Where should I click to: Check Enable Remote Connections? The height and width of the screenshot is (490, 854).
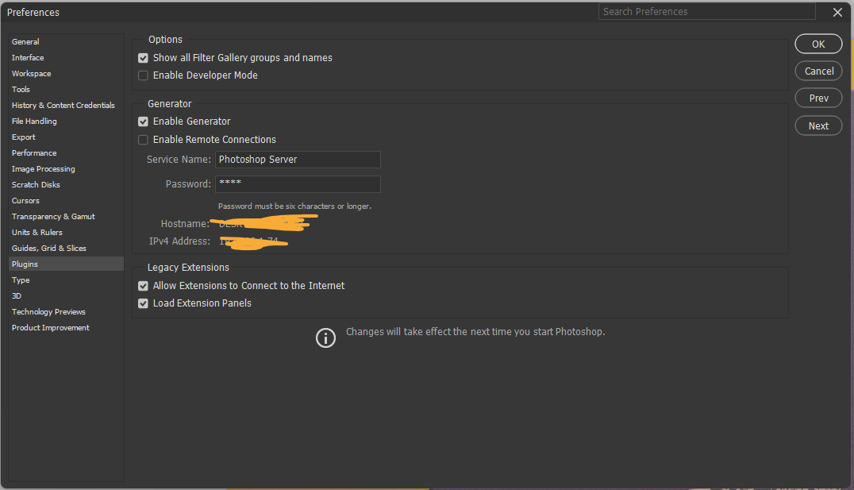tap(143, 139)
